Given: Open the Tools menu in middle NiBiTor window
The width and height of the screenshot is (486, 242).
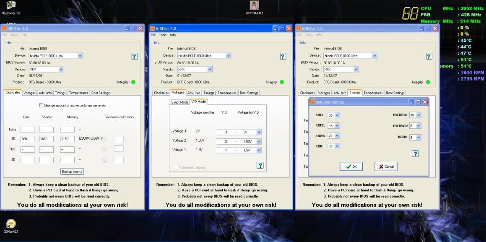Looking at the screenshot, I should tap(163, 35).
